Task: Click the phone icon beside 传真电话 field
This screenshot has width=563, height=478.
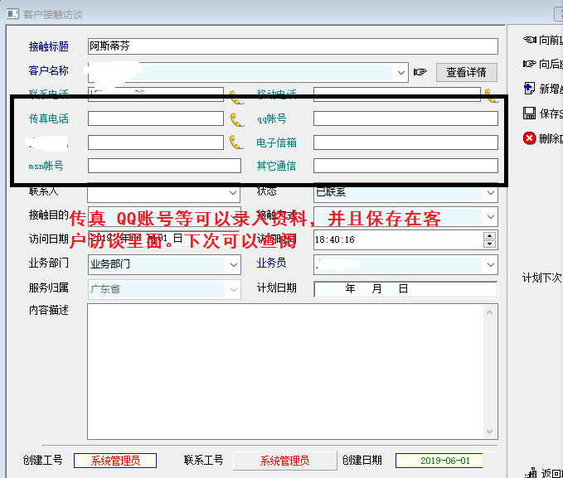Action: click(x=237, y=118)
